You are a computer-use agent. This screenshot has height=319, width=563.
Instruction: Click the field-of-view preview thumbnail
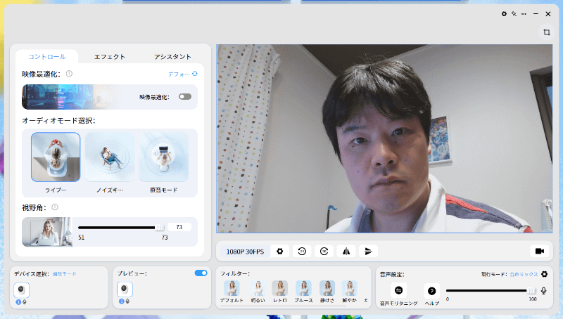coord(47,232)
